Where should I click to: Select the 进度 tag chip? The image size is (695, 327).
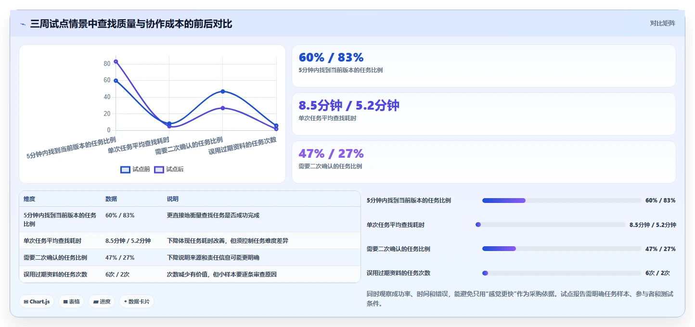pyautogui.click(x=102, y=302)
